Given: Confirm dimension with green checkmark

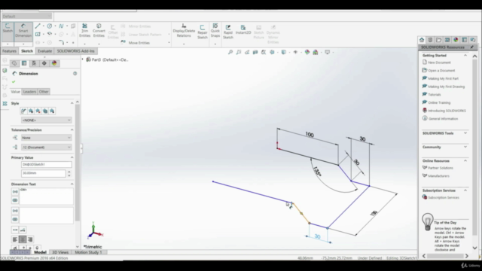Looking at the screenshot, I should 14,82.
